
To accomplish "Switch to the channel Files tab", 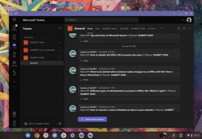I will (97, 29).
